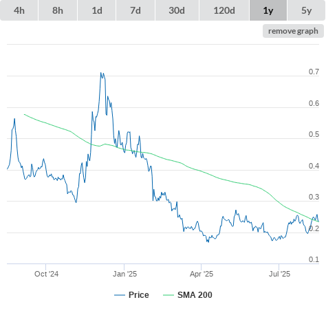326x313 pixels.
Task: Click the 0.3 y-axis value
Action: [x=314, y=197]
